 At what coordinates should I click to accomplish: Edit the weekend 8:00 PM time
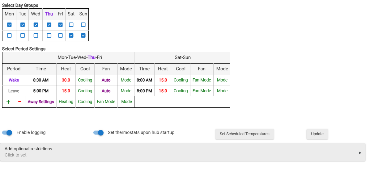(x=144, y=91)
